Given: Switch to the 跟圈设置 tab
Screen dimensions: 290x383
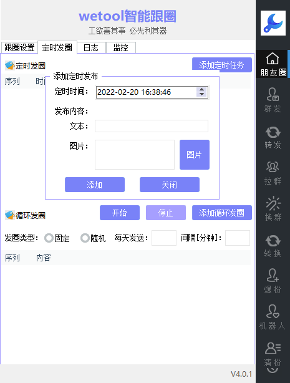Looking at the screenshot, I should coord(19,47).
